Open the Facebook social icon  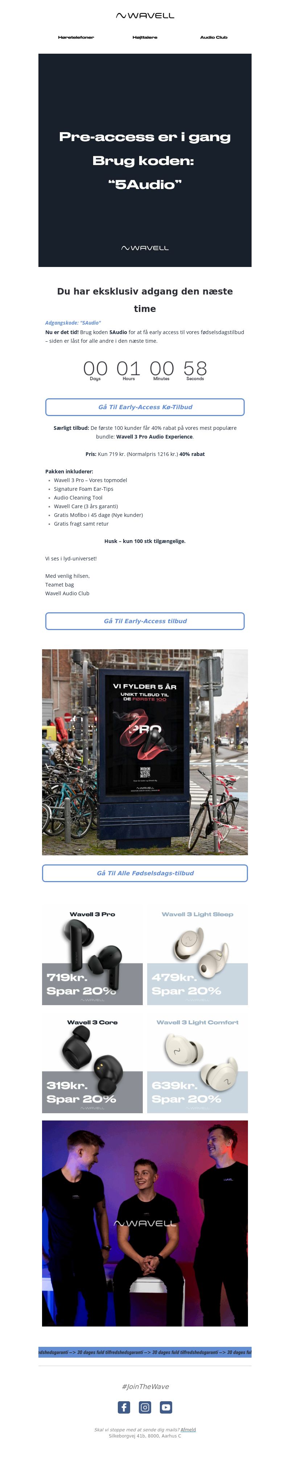pyautogui.click(x=124, y=1407)
